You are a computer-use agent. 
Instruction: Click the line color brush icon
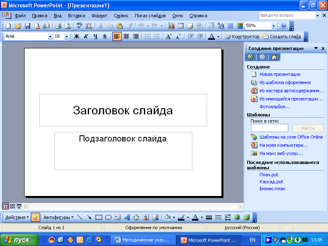tap(181, 217)
